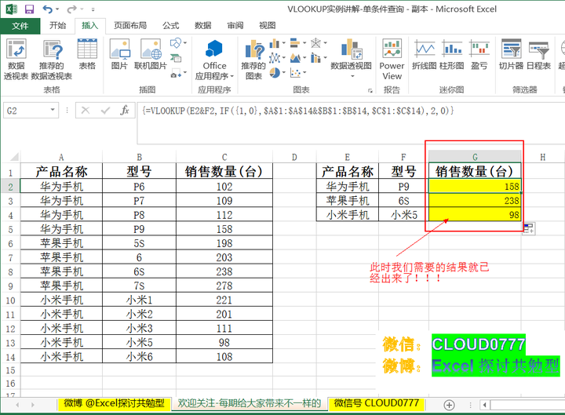Insert a Scatter chart
The width and height of the screenshot is (565, 415).
tap(295, 73)
